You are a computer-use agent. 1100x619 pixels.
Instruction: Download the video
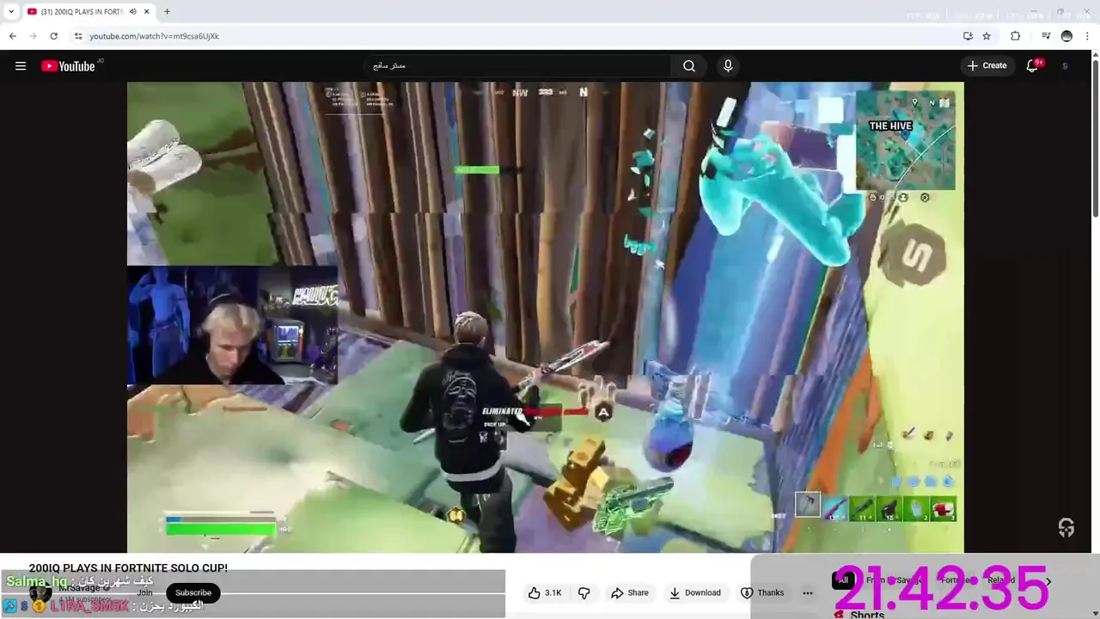(695, 592)
